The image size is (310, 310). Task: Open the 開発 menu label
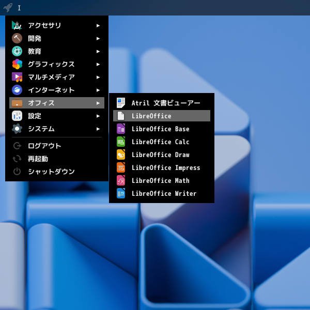coord(35,38)
